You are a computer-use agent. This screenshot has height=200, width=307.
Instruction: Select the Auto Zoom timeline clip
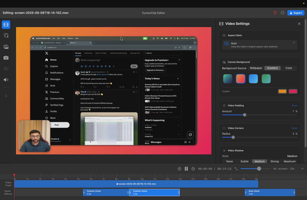[270, 192]
